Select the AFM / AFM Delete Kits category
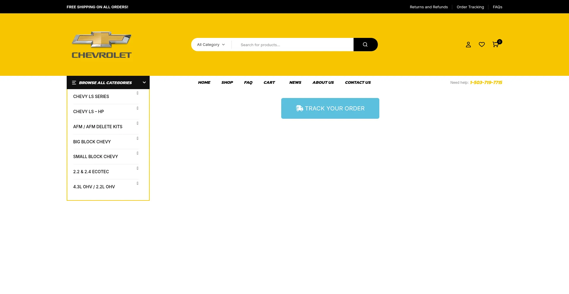 pos(98,127)
